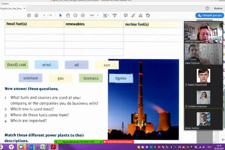The height and width of the screenshot is (150, 225).
Task: Select Вадим Пашинский participant tile
Action: pyautogui.click(x=203, y=76)
